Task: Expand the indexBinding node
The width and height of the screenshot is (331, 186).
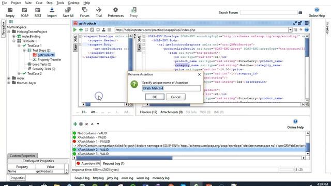Action: tap(14, 36)
